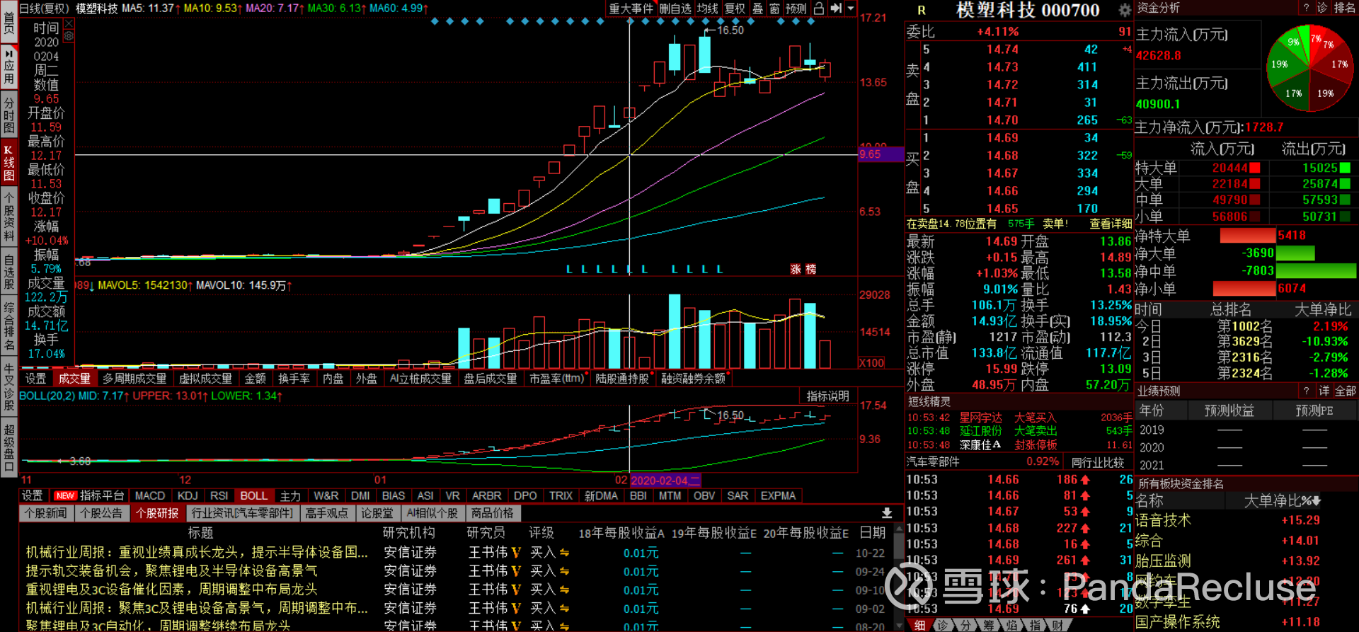Click the 榜 marker on the K-line chart
Image resolution: width=1359 pixels, height=632 pixels.
click(x=810, y=269)
